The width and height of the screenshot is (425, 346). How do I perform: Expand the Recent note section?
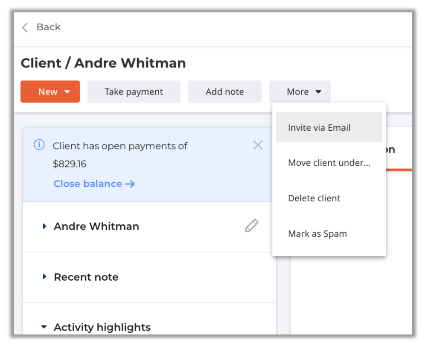tap(45, 277)
